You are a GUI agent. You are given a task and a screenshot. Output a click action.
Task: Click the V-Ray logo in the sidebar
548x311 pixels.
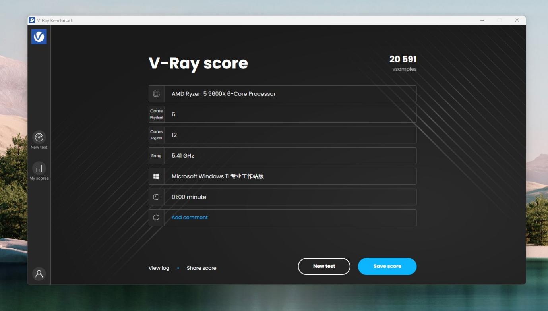[39, 37]
